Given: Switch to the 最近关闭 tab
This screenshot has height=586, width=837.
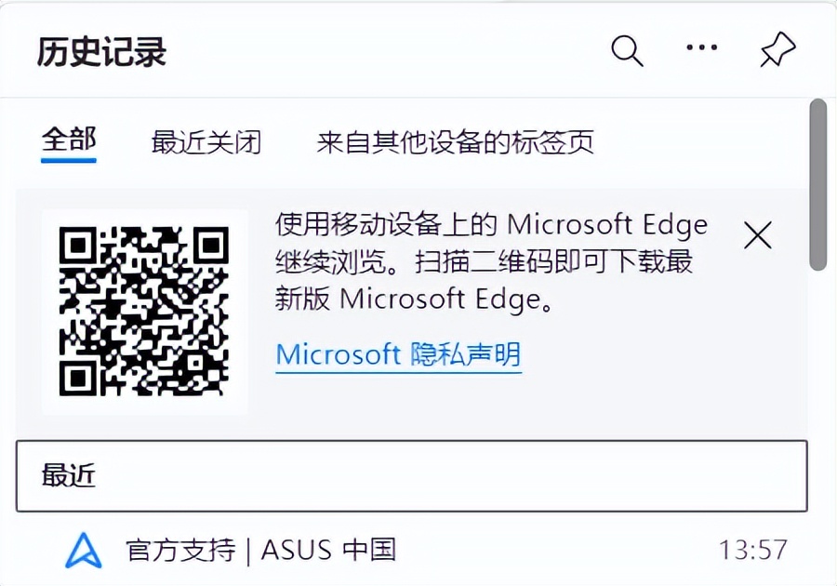Looking at the screenshot, I should (206, 141).
